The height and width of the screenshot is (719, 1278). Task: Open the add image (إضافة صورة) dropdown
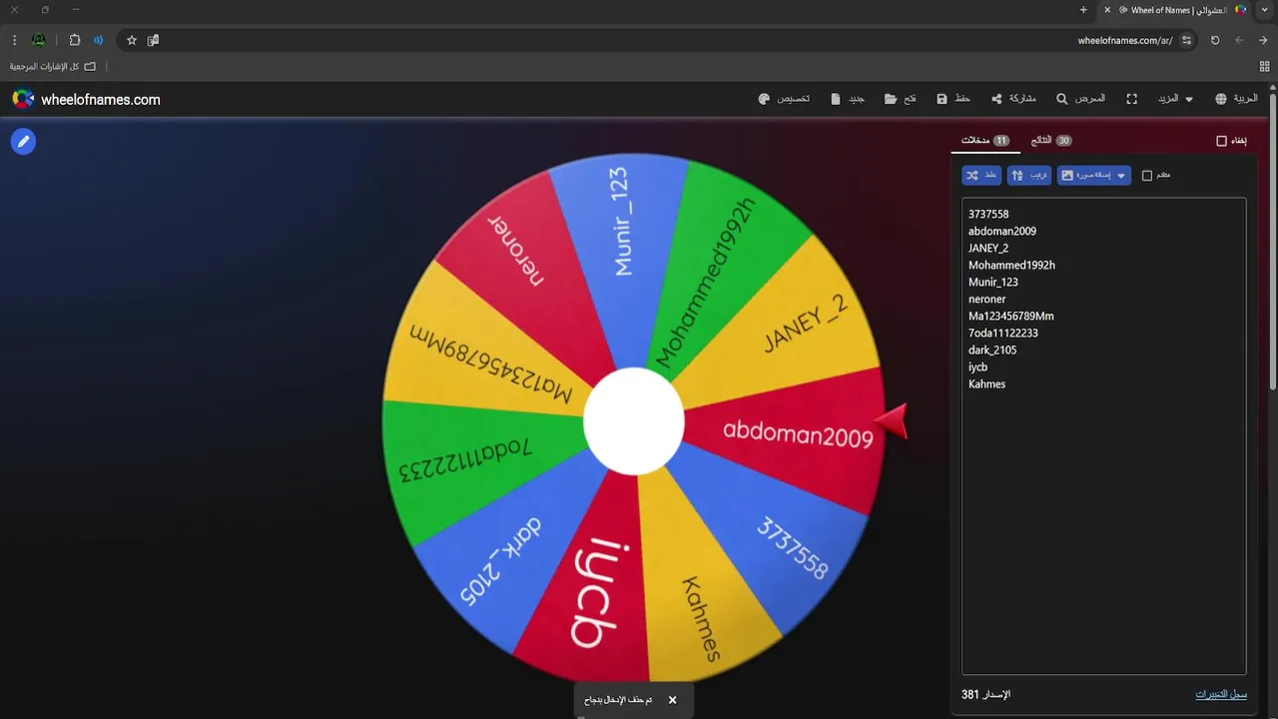point(1094,176)
